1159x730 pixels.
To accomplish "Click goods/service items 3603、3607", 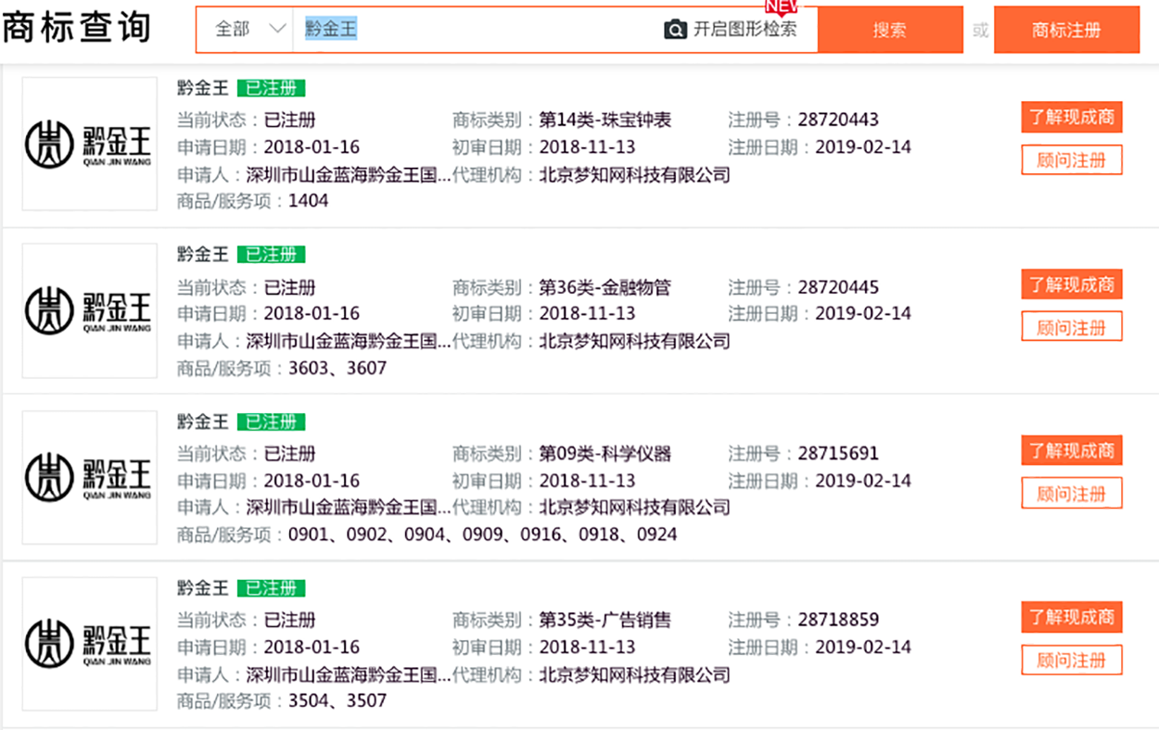I will pyautogui.click(x=338, y=369).
